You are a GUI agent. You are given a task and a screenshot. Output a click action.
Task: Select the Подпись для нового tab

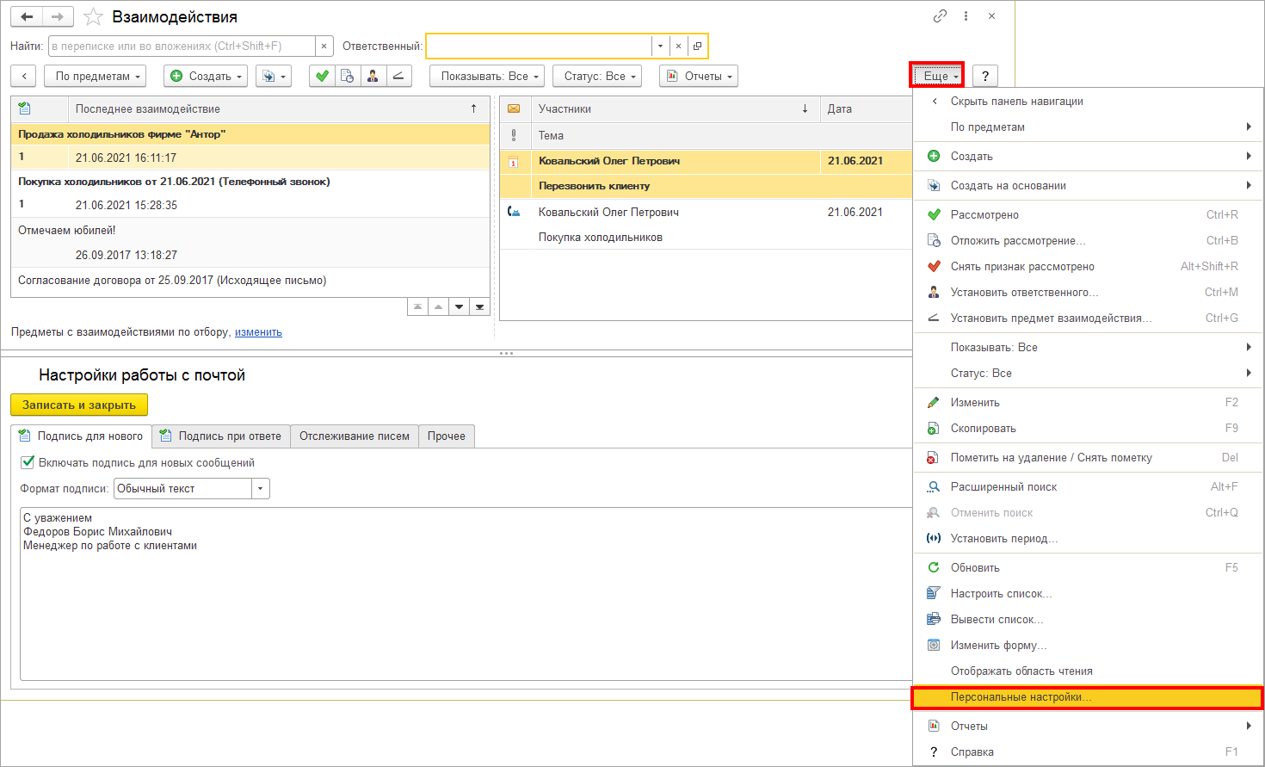(x=82, y=436)
